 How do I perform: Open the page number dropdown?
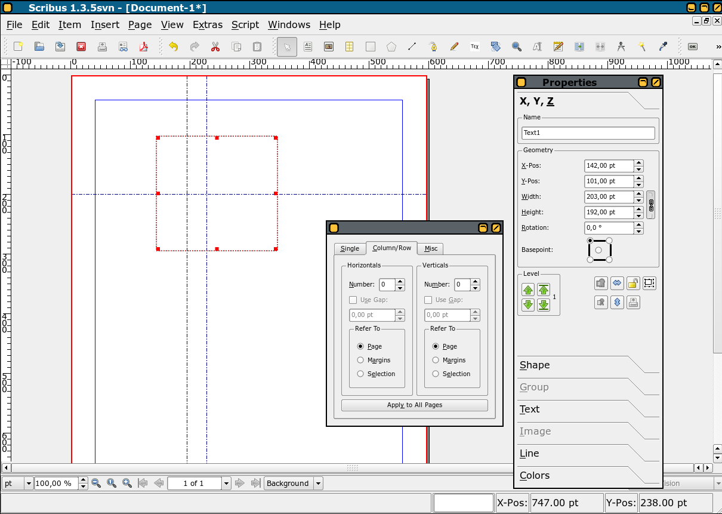[x=226, y=484]
